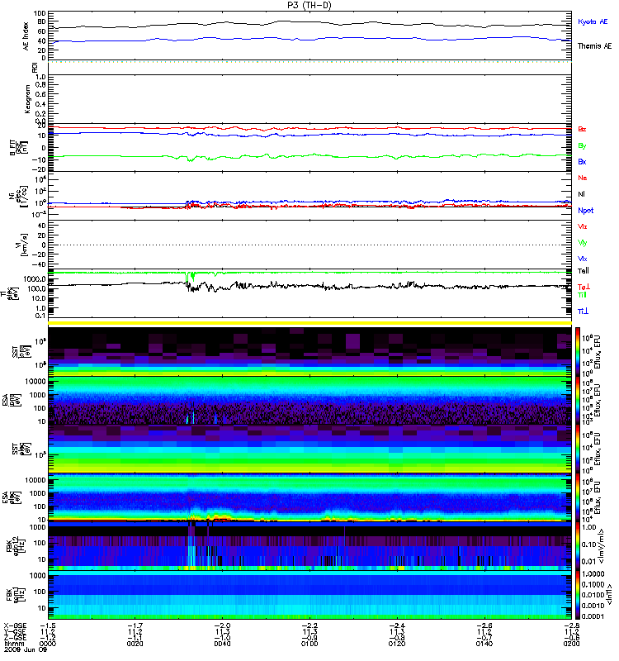
Task: Click the red Te⊥ legend label
Action: (584, 287)
